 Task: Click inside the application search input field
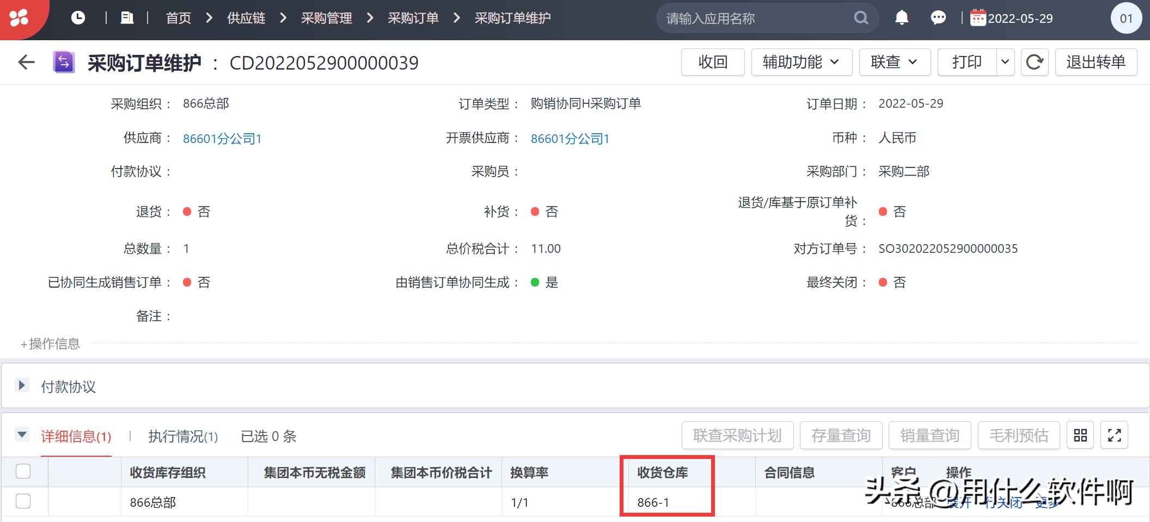[751, 17]
